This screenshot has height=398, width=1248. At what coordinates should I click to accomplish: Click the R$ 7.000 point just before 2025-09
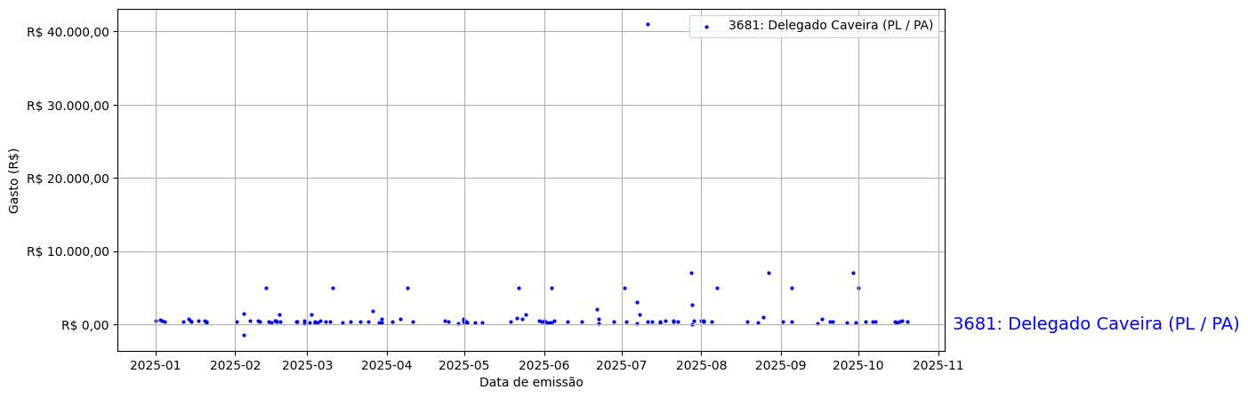click(769, 273)
